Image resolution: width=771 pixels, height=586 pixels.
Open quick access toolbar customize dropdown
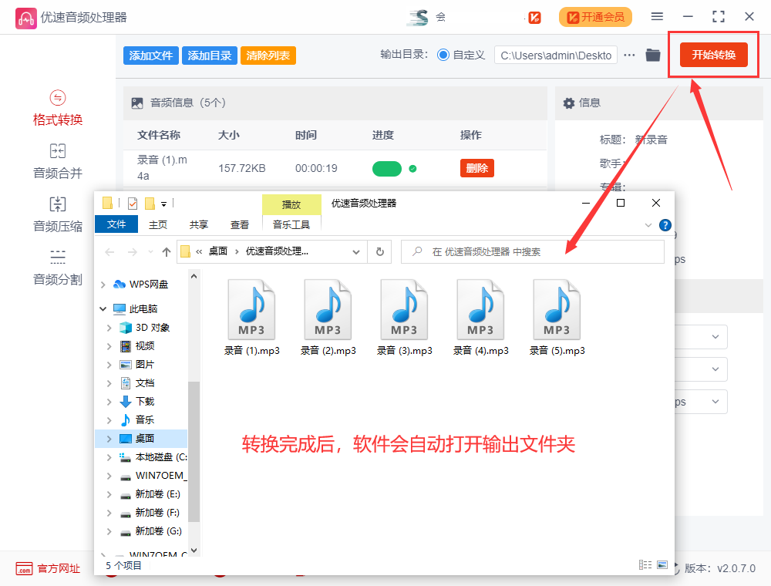click(x=163, y=204)
